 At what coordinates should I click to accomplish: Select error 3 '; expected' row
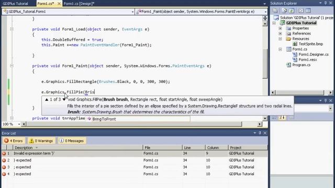coord(135,167)
